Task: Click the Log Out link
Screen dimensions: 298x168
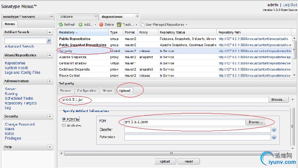Action: pyautogui.click(x=290, y=5)
